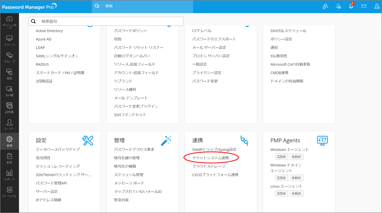Viewport: 382px width, 213px height.
Task: Open the Dashboard sidebar icon
Action: point(9,22)
